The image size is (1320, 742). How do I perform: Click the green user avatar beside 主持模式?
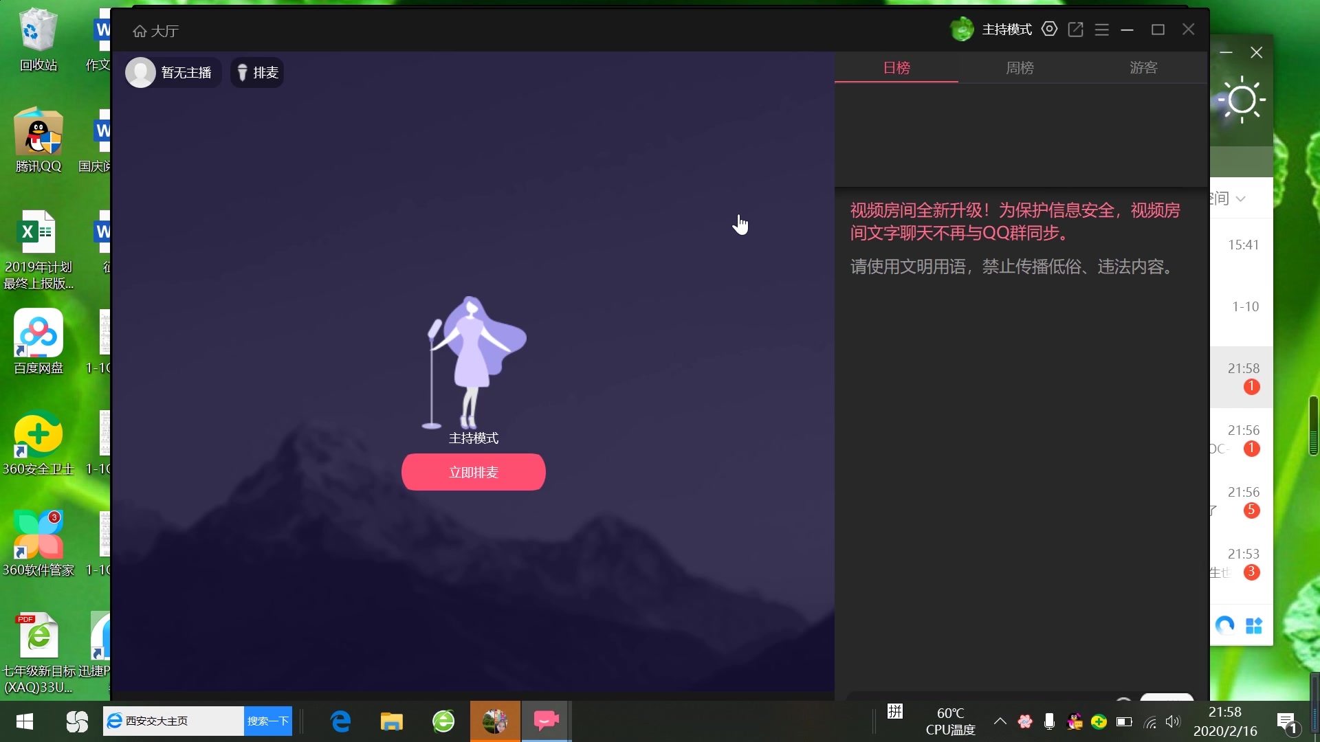(962, 29)
